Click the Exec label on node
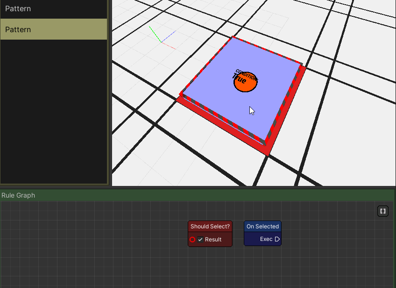Screen dimensions: 396x288 266,239
